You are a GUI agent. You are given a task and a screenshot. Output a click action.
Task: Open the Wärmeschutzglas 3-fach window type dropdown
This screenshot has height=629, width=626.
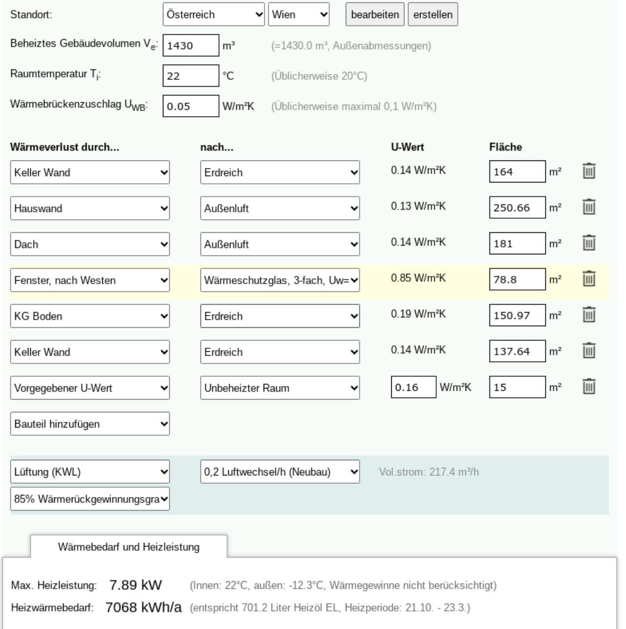[x=280, y=280]
